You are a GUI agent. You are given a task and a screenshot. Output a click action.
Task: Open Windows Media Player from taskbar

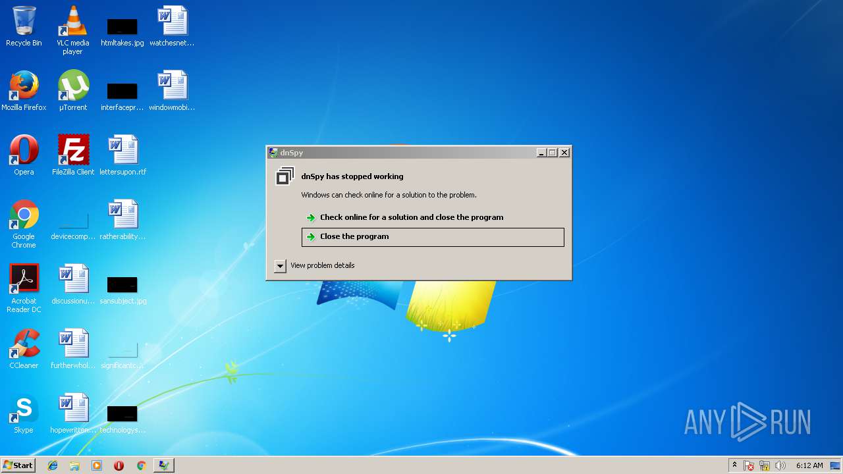pos(97,465)
